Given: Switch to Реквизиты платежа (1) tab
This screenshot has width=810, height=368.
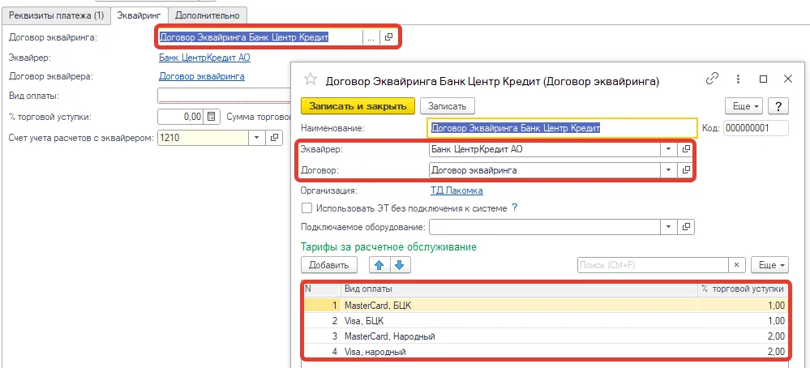Looking at the screenshot, I should pos(56,15).
